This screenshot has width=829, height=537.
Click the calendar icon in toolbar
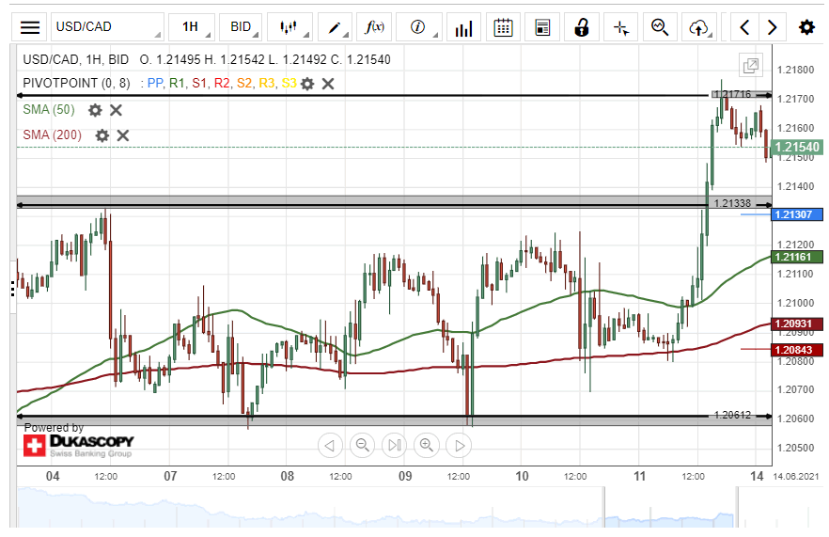click(503, 27)
